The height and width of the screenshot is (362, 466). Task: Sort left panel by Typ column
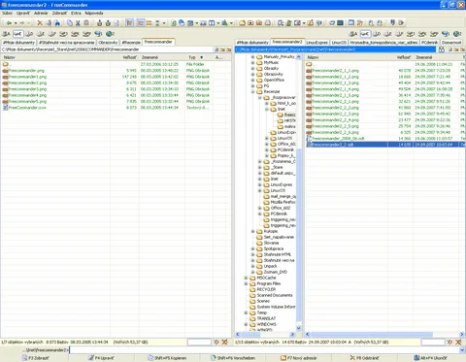[192, 57]
